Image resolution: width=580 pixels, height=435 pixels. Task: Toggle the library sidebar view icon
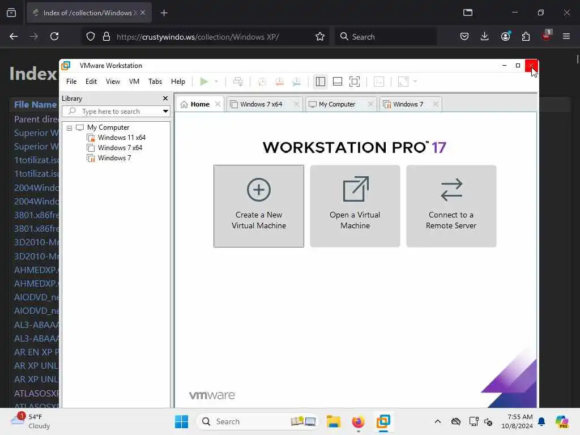321,82
